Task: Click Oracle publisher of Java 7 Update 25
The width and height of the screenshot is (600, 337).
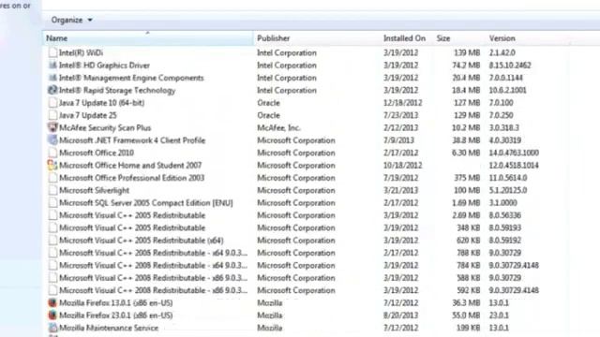Action: (268, 115)
